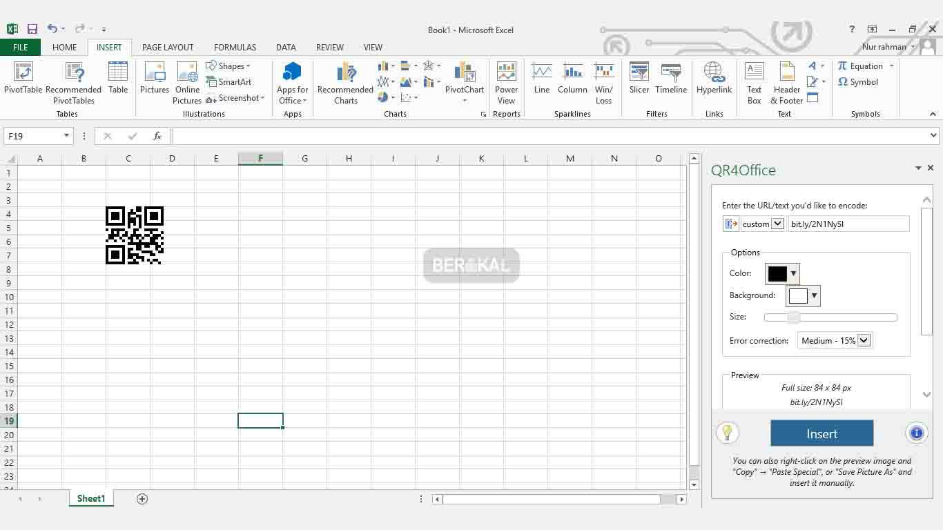This screenshot has height=530, width=943.
Task: Expand the Screenshot dropdown
Action: 262,98
